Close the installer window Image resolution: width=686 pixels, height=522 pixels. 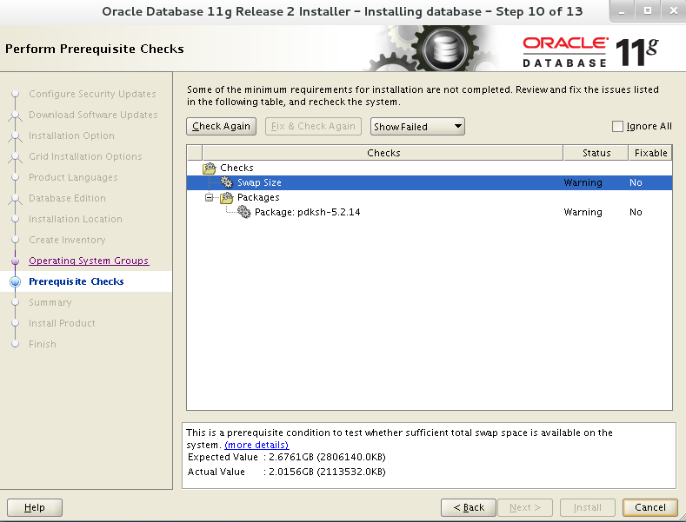pyautogui.click(x=674, y=11)
